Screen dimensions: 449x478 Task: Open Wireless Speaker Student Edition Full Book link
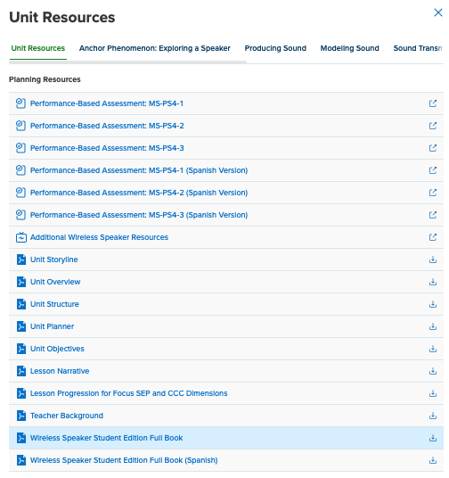click(107, 438)
